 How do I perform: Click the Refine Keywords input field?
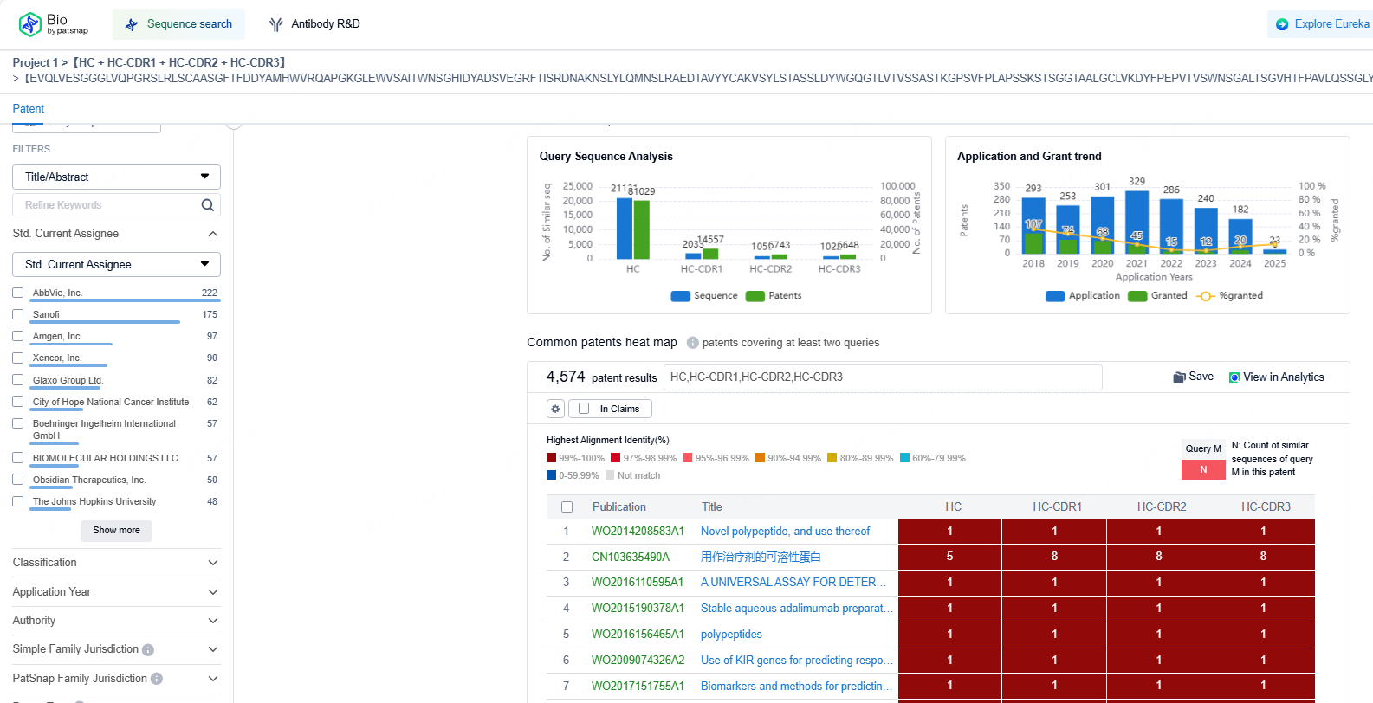pyautogui.click(x=104, y=205)
